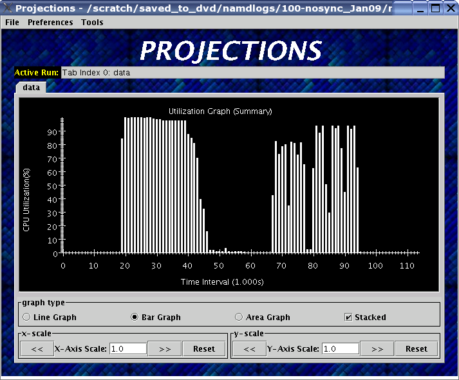459x380 pixels.
Task: Increase y-scale with the >> button
Action: click(x=377, y=348)
